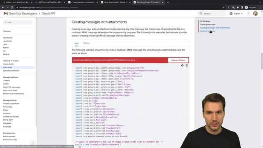
Task: Go back with the browser back arrow
Action: (x=3, y=7)
